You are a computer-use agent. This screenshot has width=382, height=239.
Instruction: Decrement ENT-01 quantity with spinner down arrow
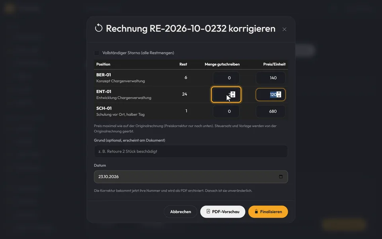click(x=233, y=96)
